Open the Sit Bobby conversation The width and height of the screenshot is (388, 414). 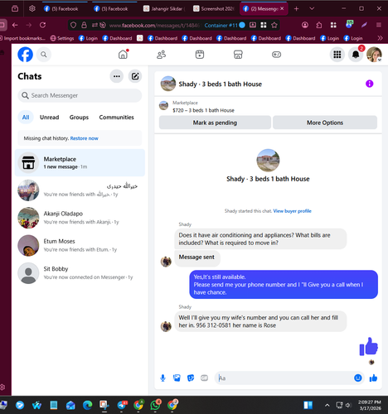(x=80, y=273)
